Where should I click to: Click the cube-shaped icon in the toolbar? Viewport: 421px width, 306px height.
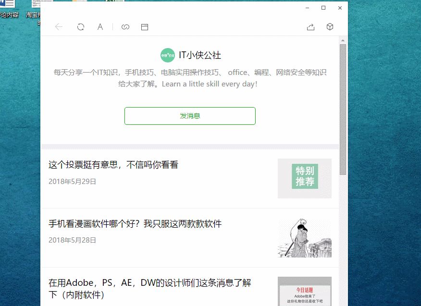click(330, 26)
